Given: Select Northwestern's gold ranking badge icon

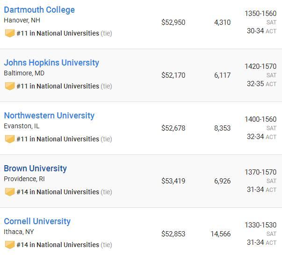Looking at the screenshot, I should pyautogui.click(x=9, y=139).
